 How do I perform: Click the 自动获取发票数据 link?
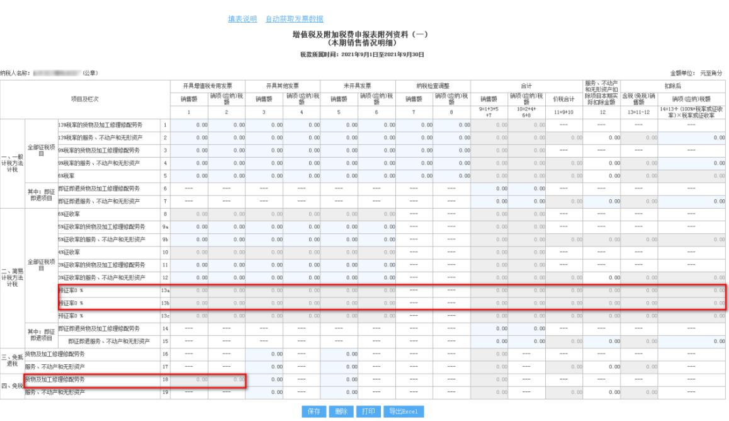295,20
